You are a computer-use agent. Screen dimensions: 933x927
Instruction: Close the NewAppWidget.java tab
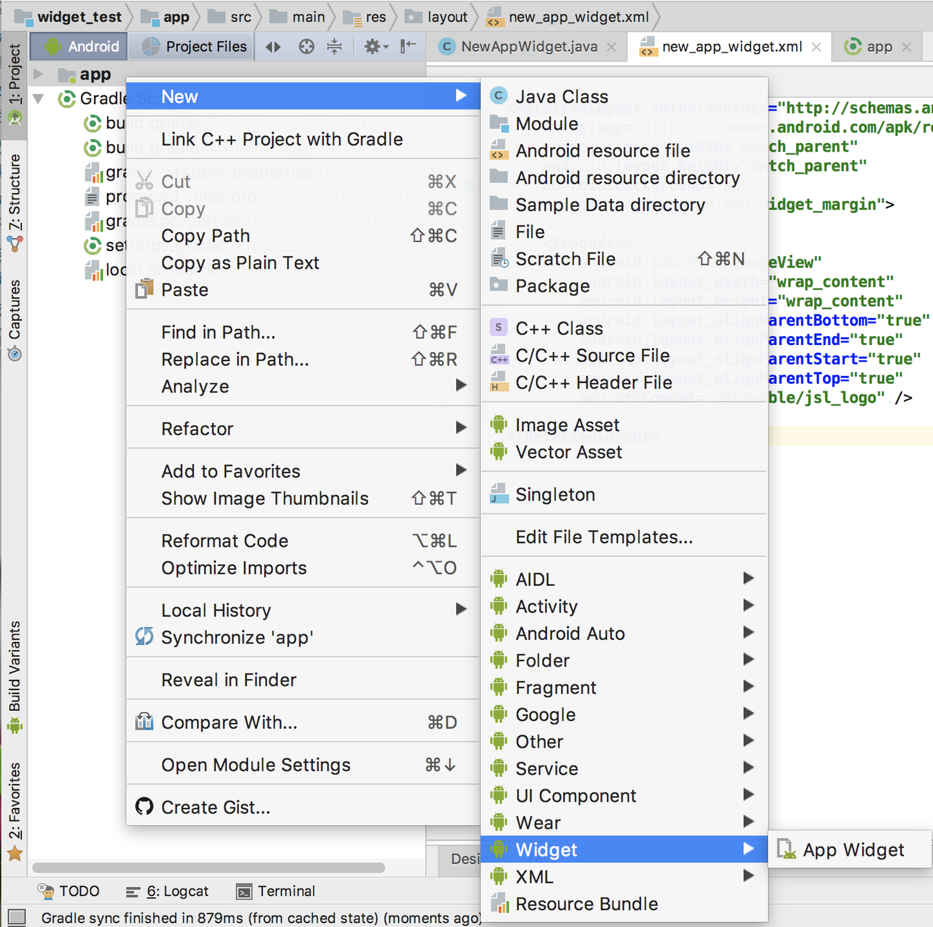pos(612,47)
